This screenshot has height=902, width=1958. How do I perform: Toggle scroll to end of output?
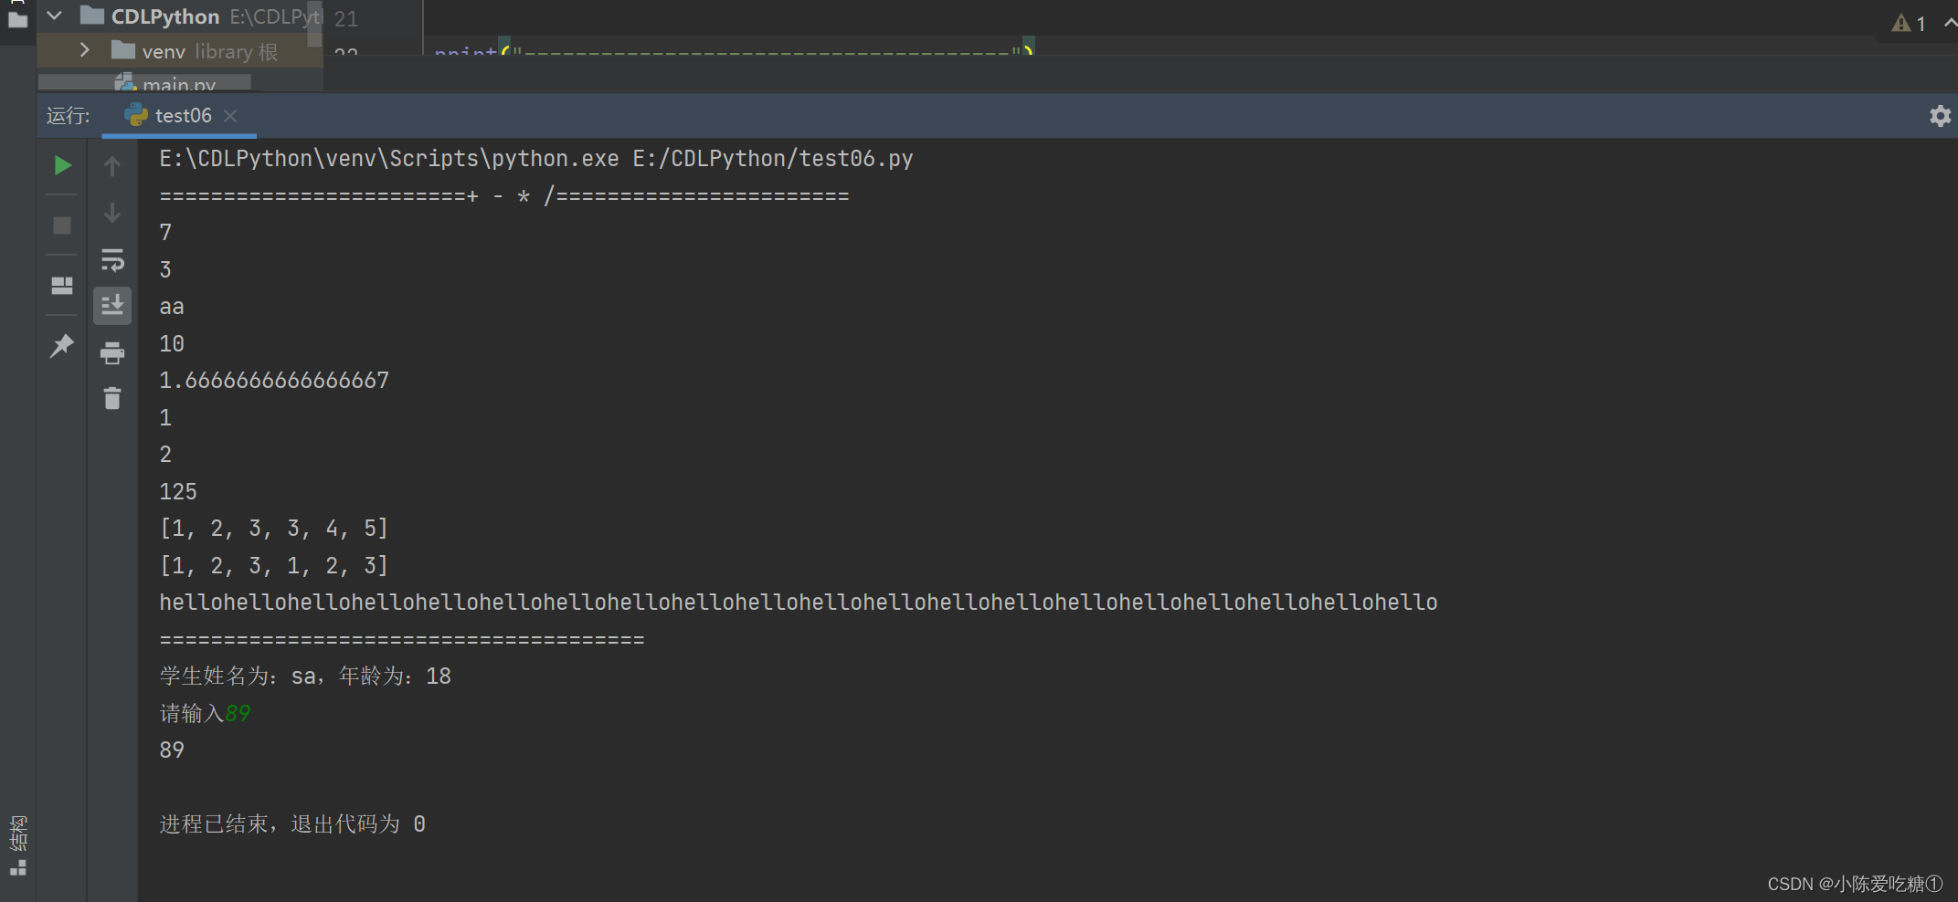point(112,305)
